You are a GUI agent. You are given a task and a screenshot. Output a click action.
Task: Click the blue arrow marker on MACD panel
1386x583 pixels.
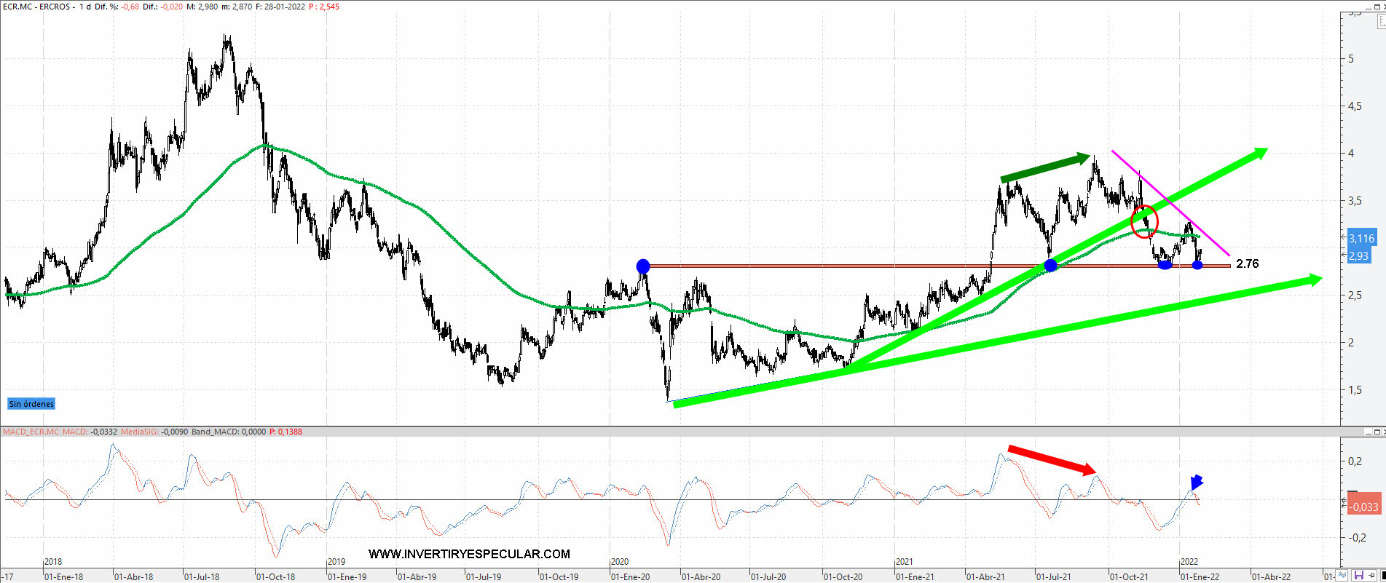[x=1196, y=482]
